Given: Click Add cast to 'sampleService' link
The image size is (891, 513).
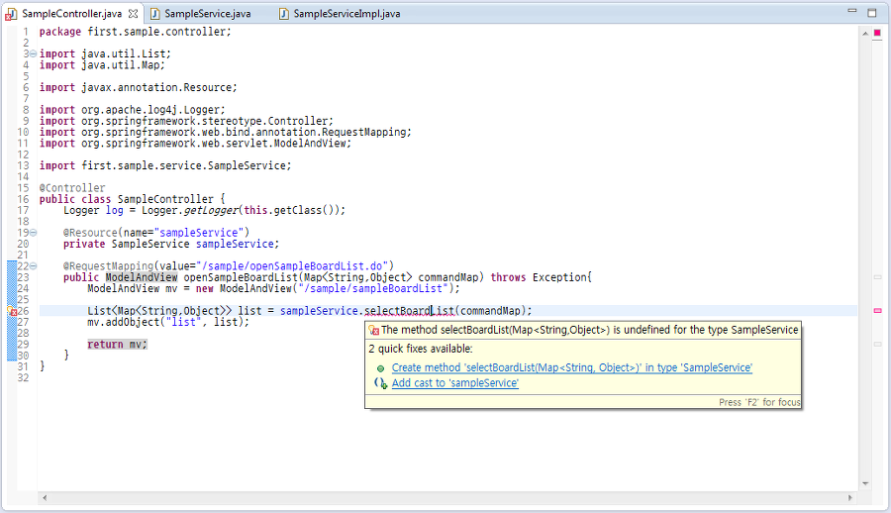Looking at the screenshot, I should [x=455, y=383].
